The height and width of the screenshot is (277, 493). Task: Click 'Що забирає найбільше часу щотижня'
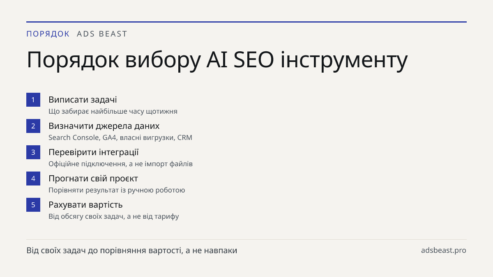pos(113,111)
